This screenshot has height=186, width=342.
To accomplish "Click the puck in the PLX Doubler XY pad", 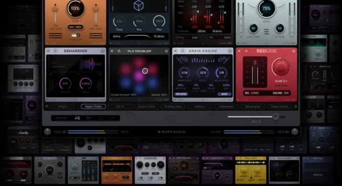I will (x=145, y=71).
